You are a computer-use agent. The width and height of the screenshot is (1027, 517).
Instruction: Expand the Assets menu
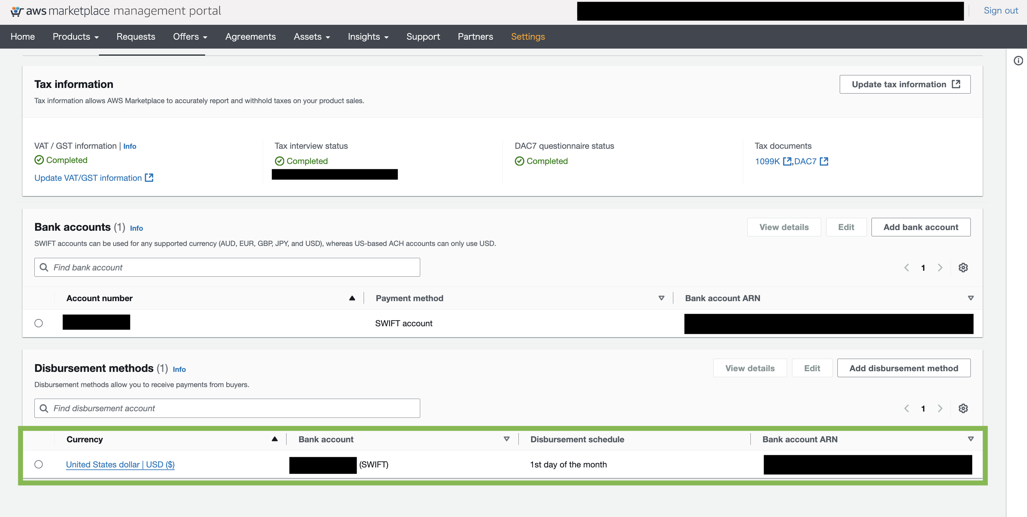[312, 37]
